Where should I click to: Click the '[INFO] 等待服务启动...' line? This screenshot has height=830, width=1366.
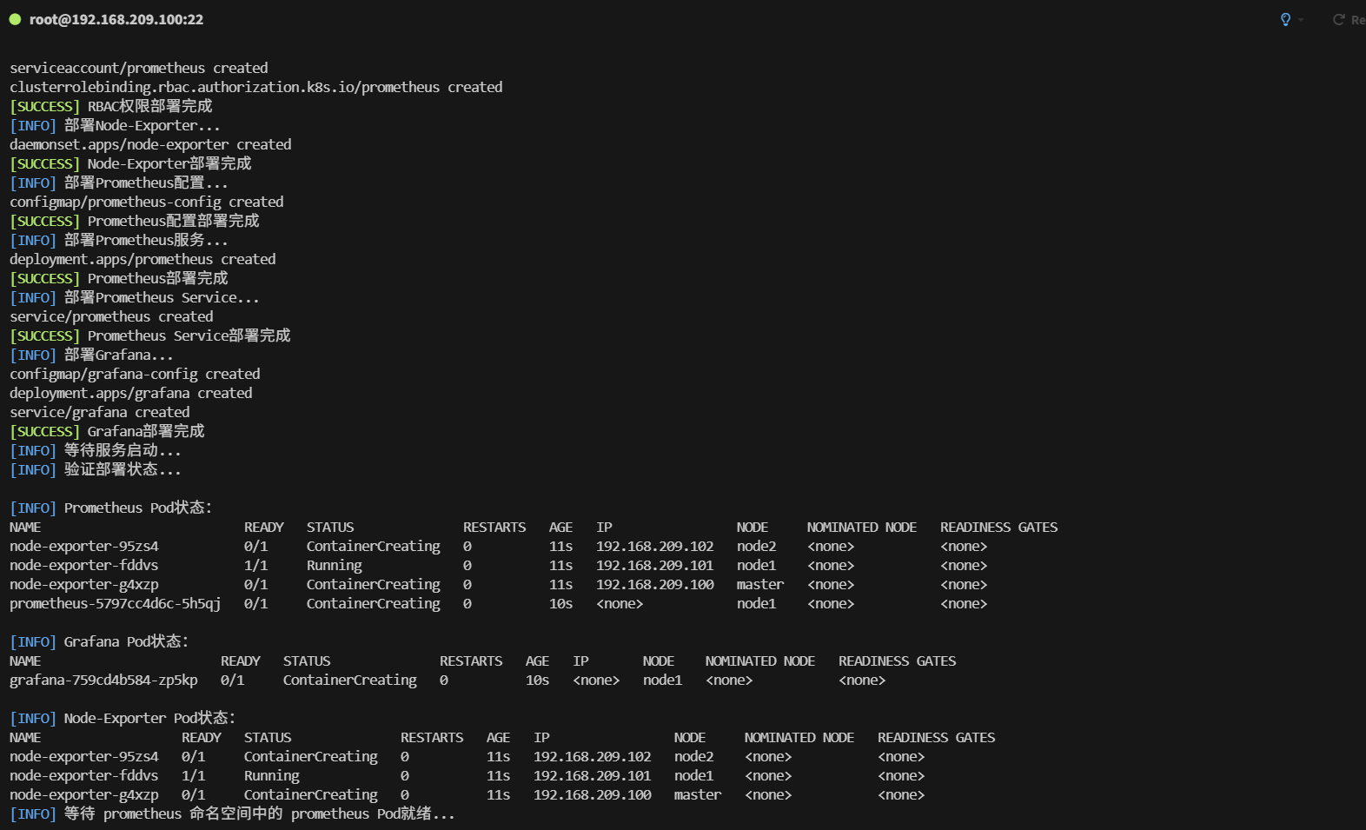96,450
